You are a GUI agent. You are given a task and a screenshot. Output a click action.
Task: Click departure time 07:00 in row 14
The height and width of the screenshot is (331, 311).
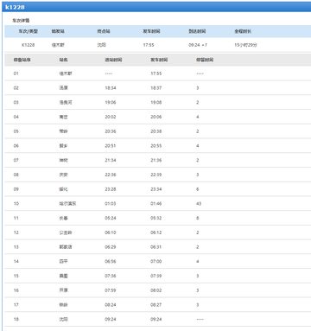(156, 261)
